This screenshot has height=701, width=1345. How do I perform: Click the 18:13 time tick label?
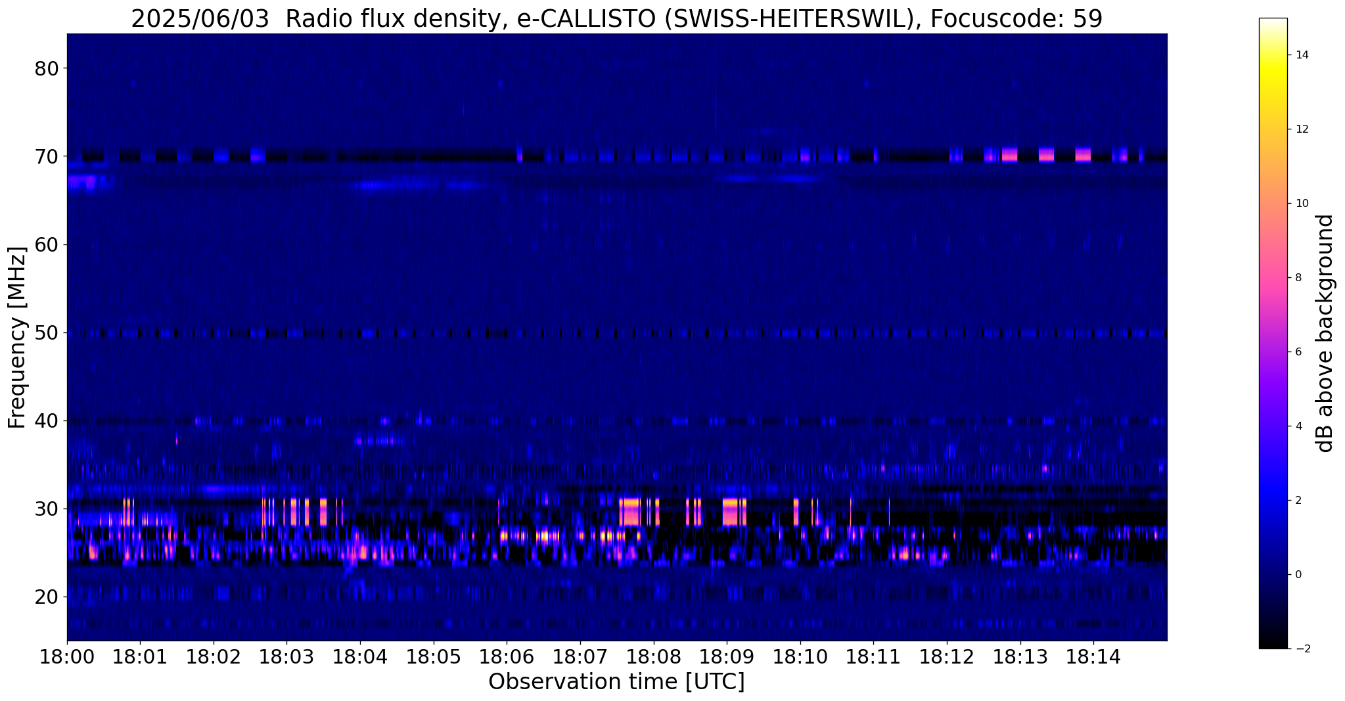pyautogui.click(x=1020, y=657)
